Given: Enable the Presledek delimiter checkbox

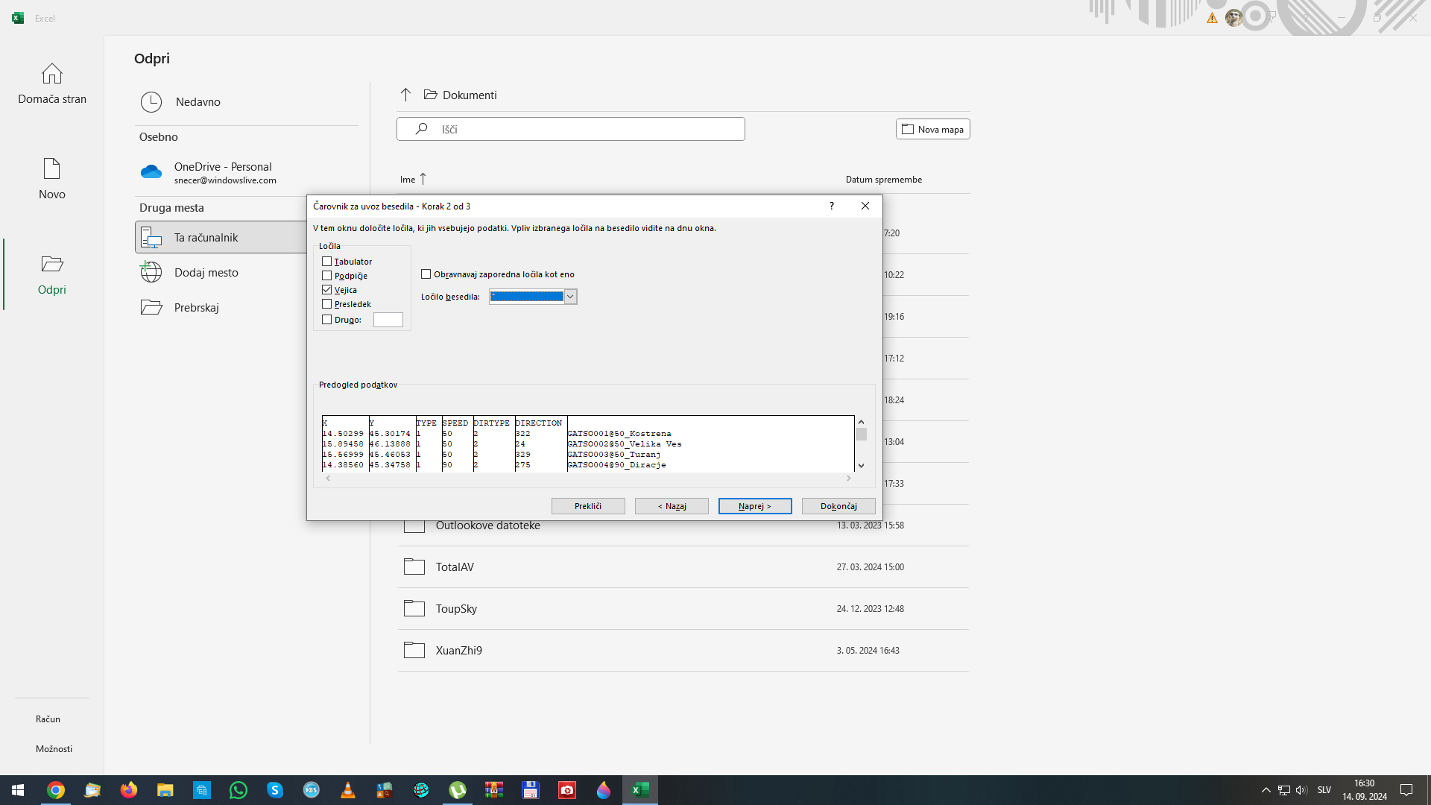Looking at the screenshot, I should (x=326, y=304).
